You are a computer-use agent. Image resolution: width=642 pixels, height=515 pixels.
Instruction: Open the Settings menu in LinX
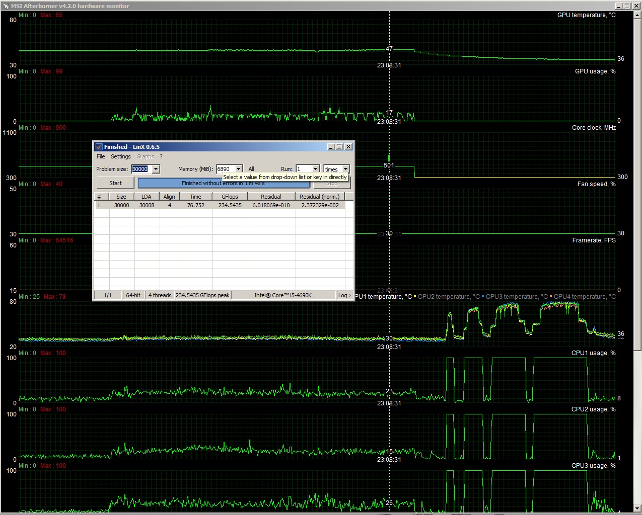point(120,156)
